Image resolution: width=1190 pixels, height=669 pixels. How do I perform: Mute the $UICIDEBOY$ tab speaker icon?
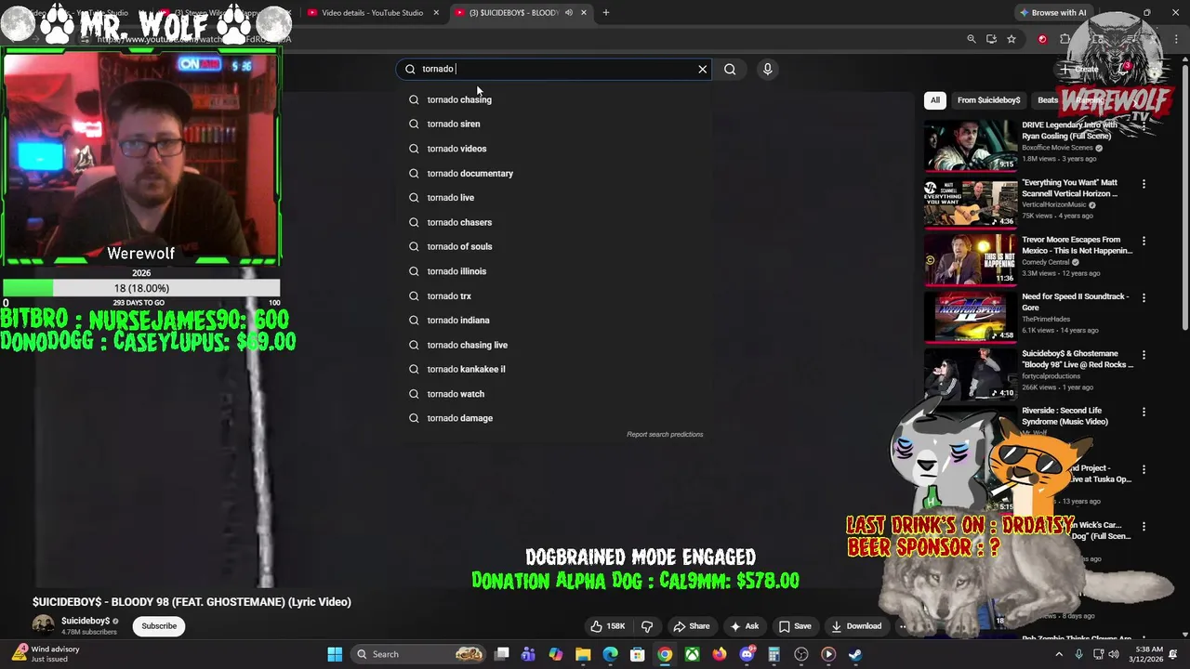[568, 13]
